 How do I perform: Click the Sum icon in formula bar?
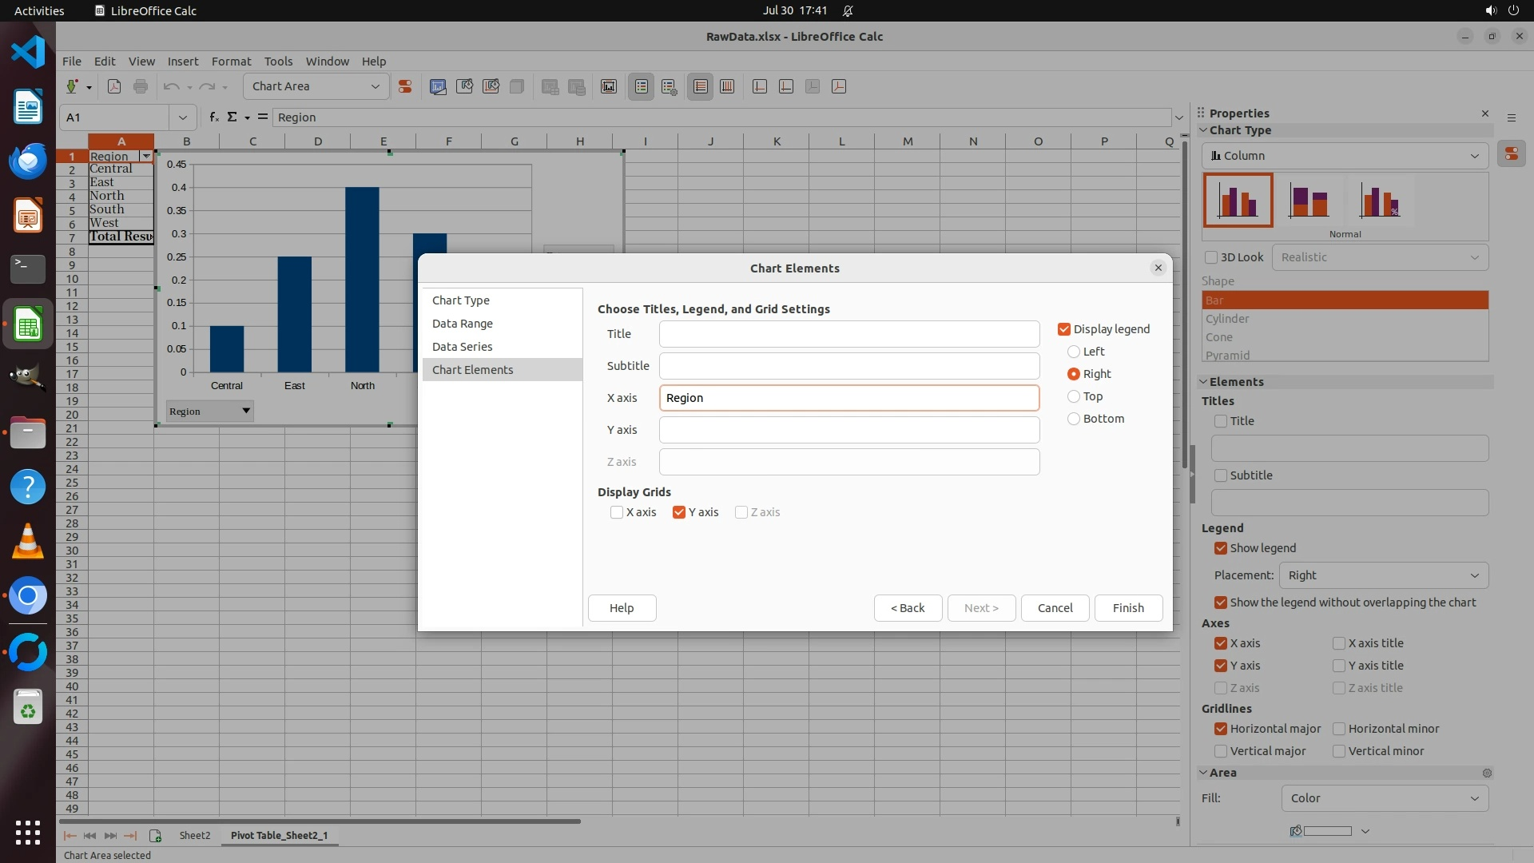(x=232, y=117)
